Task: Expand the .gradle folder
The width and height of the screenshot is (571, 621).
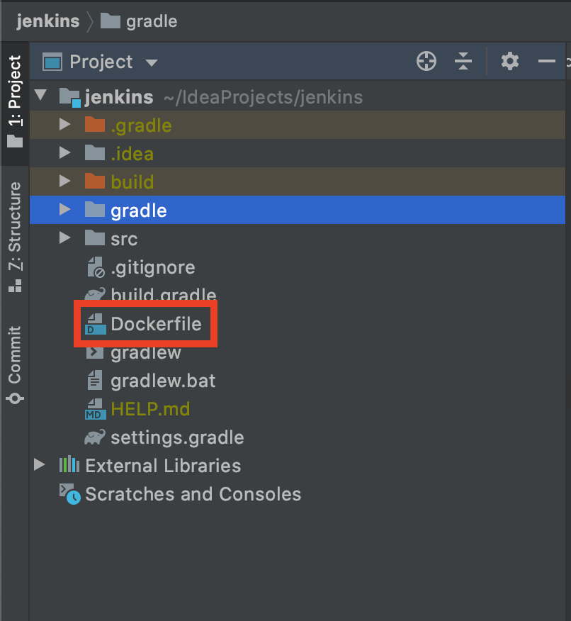Action: [64, 124]
